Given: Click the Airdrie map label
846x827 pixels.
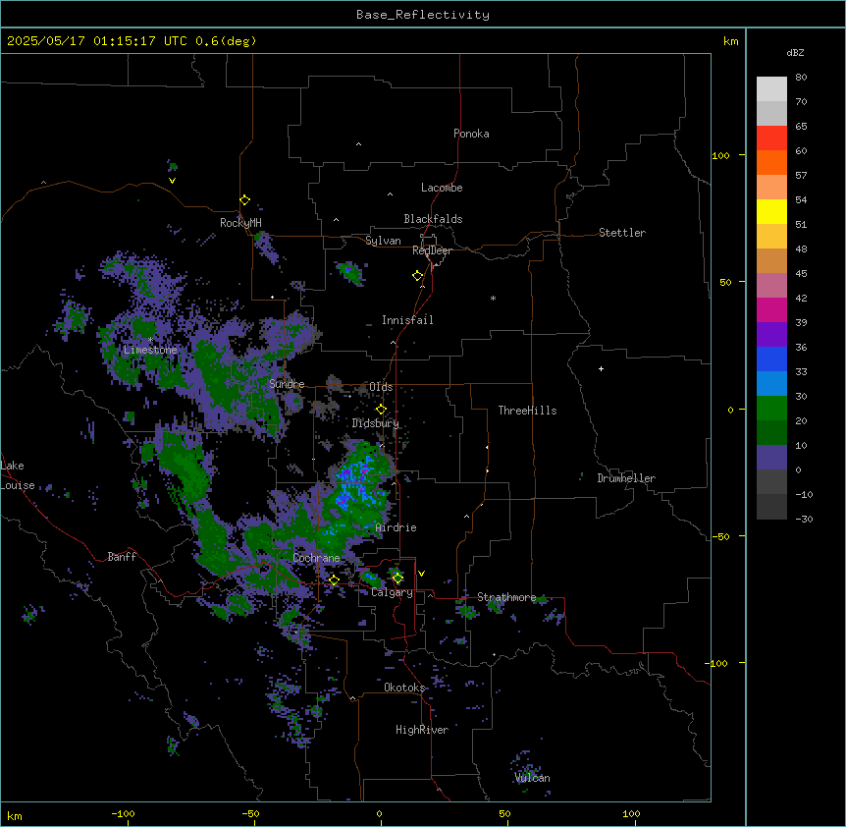Looking at the screenshot, I should [x=397, y=527].
